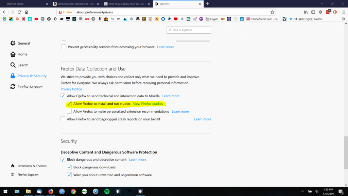Show sidebars from the toolbar icon
The image size is (348, 196).
tap(313, 12)
